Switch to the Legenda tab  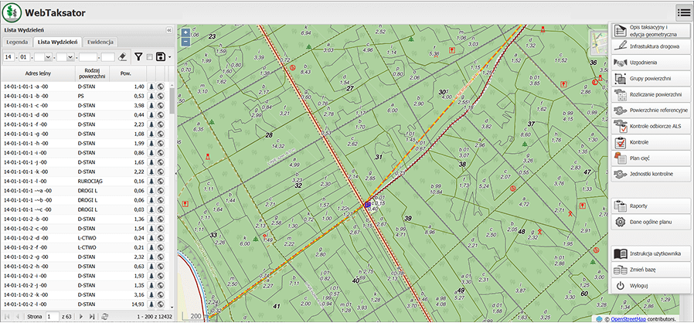click(17, 42)
